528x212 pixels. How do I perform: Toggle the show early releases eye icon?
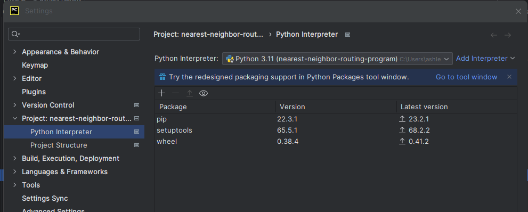pyautogui.click(x=204, y=93)
